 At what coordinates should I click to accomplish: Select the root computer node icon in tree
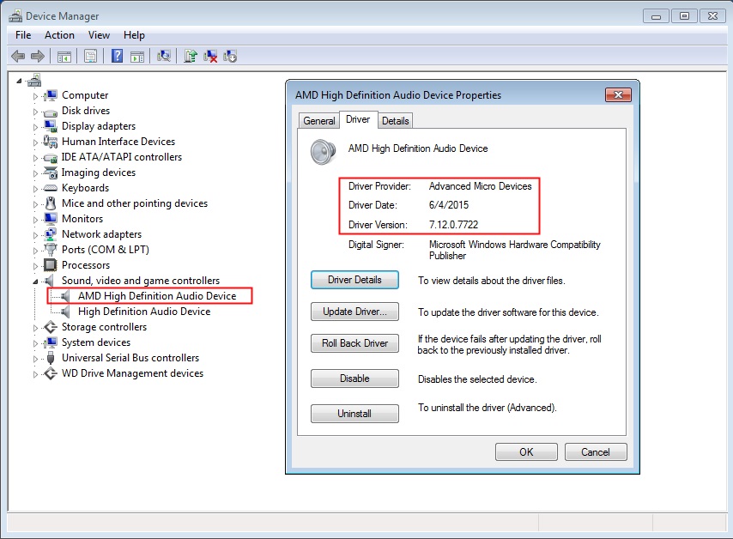(34, 81)
